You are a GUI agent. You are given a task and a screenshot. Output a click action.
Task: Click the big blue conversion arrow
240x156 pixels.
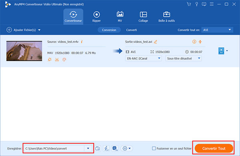point(118,51)
